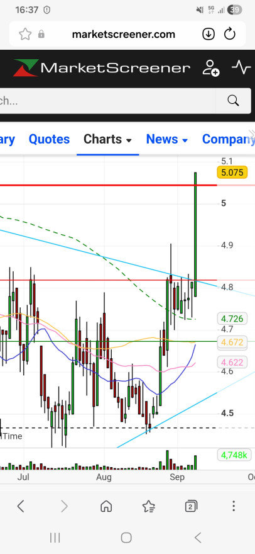Tap the MarketScreener logo
The image size is (255, 554).
click(102, 67)
